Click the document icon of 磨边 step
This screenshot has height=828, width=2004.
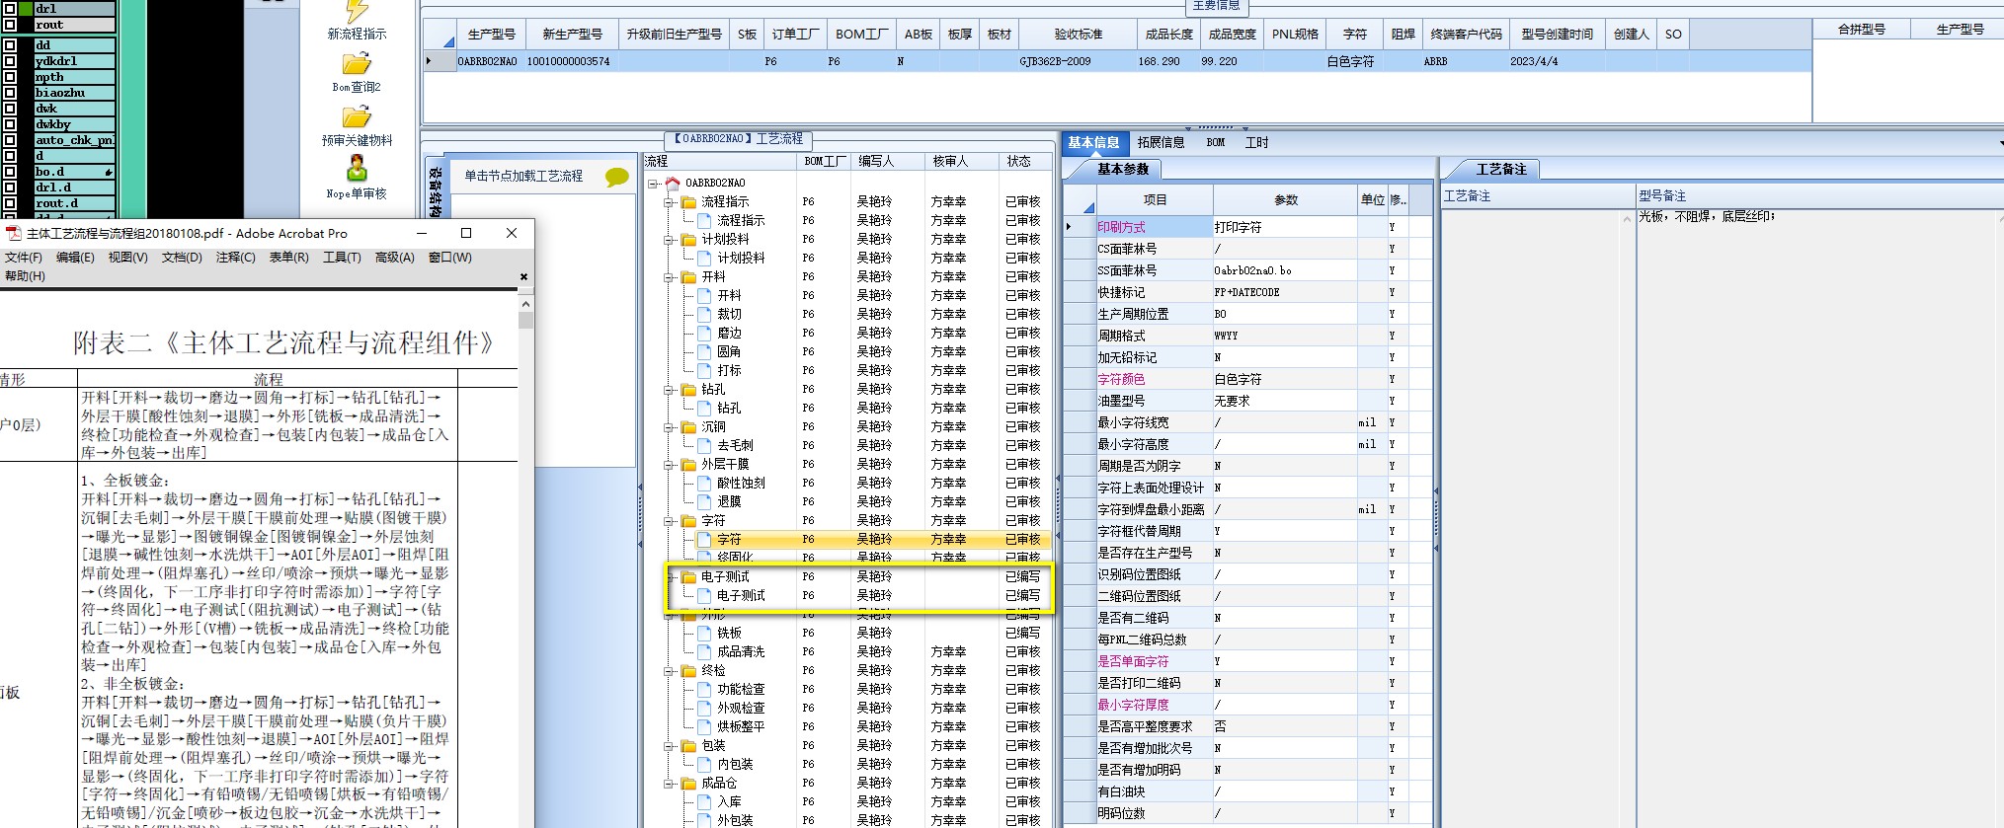704,333
